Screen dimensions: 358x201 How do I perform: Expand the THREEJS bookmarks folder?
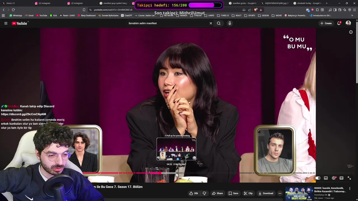[223, 15]
